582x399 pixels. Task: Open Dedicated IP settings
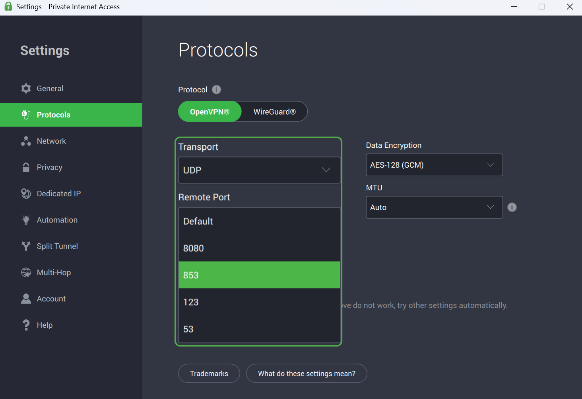coord(71,194)
